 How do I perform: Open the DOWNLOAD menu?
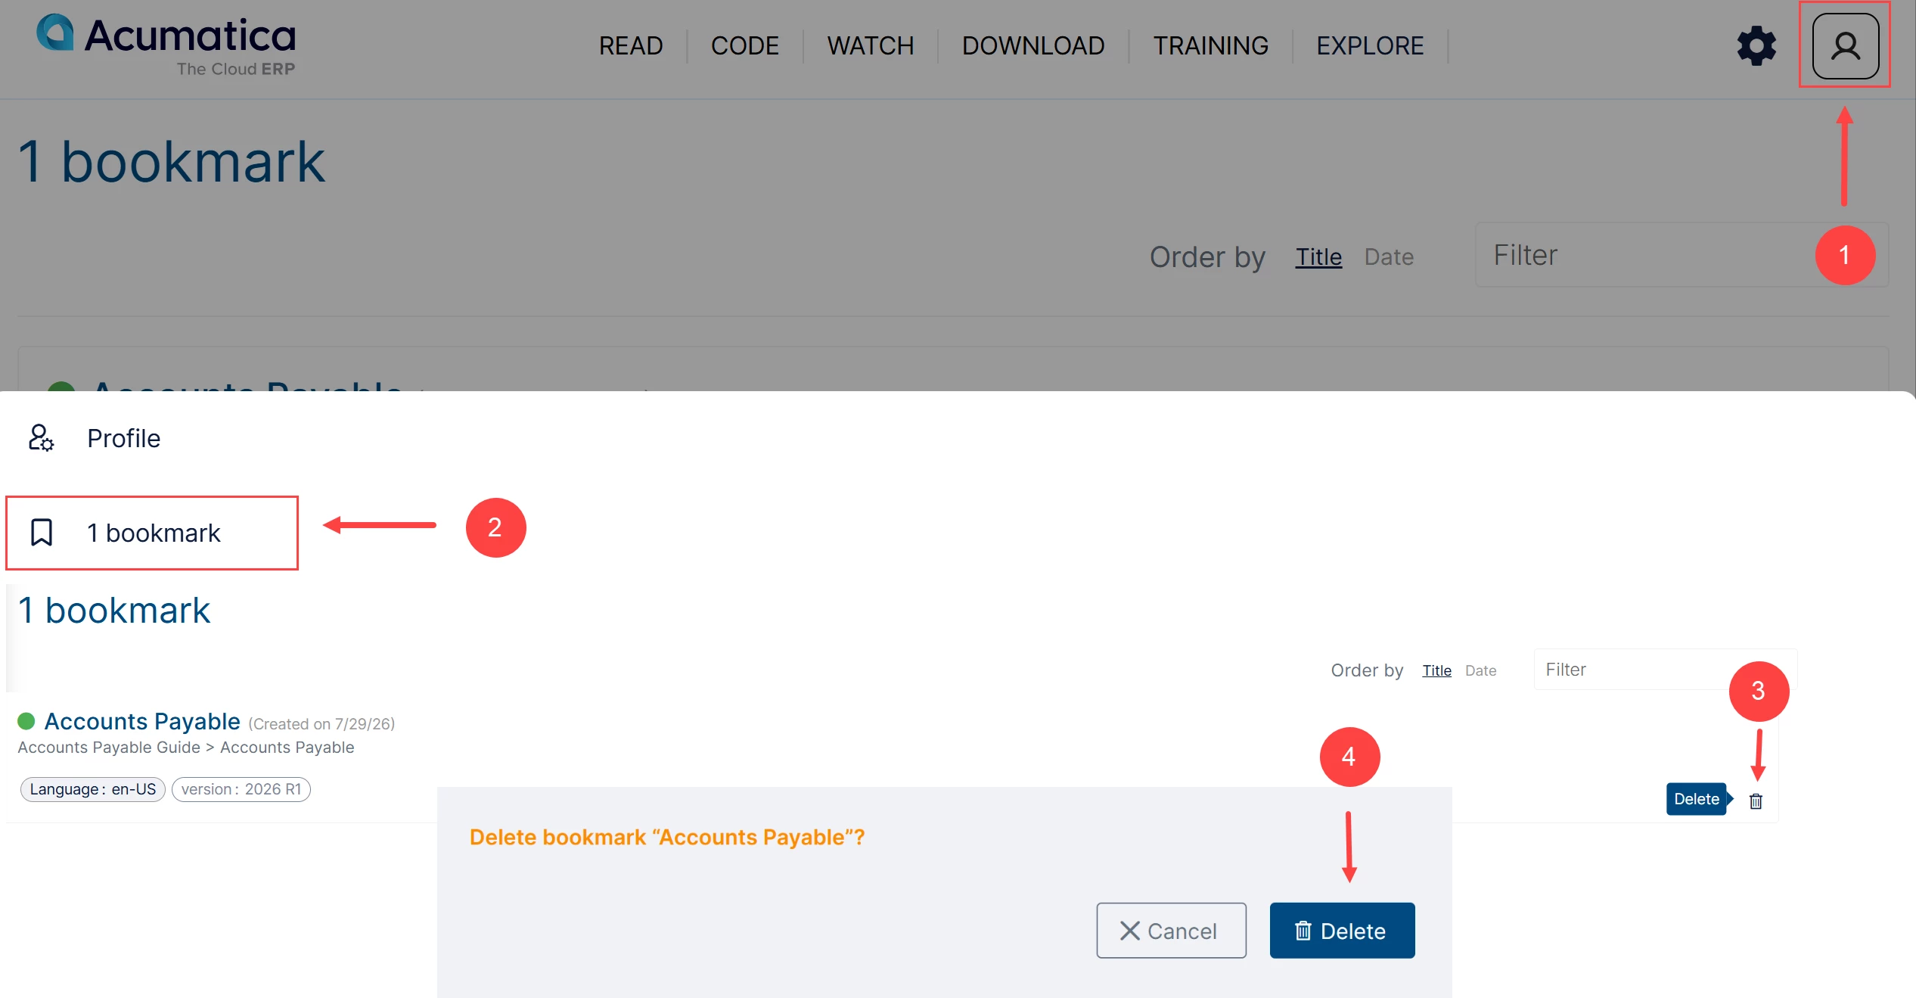(x=1033, y=46)
